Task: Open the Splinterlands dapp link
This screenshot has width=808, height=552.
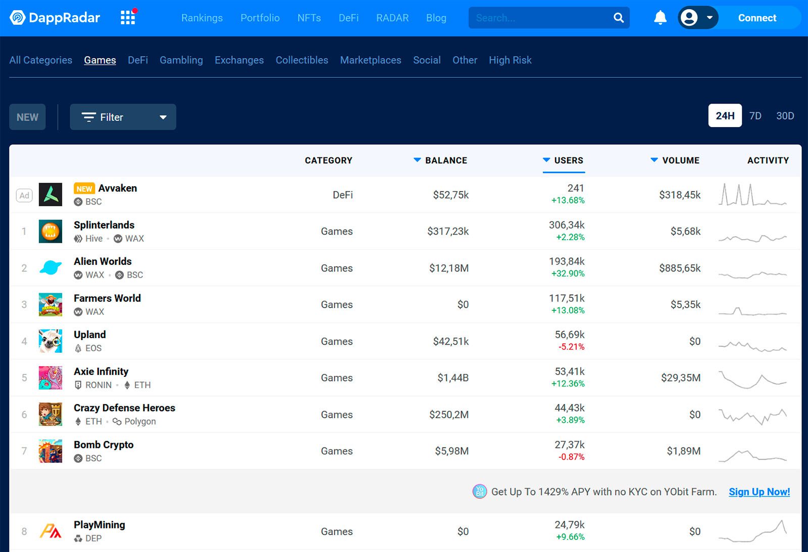Action: coord(104,225)
